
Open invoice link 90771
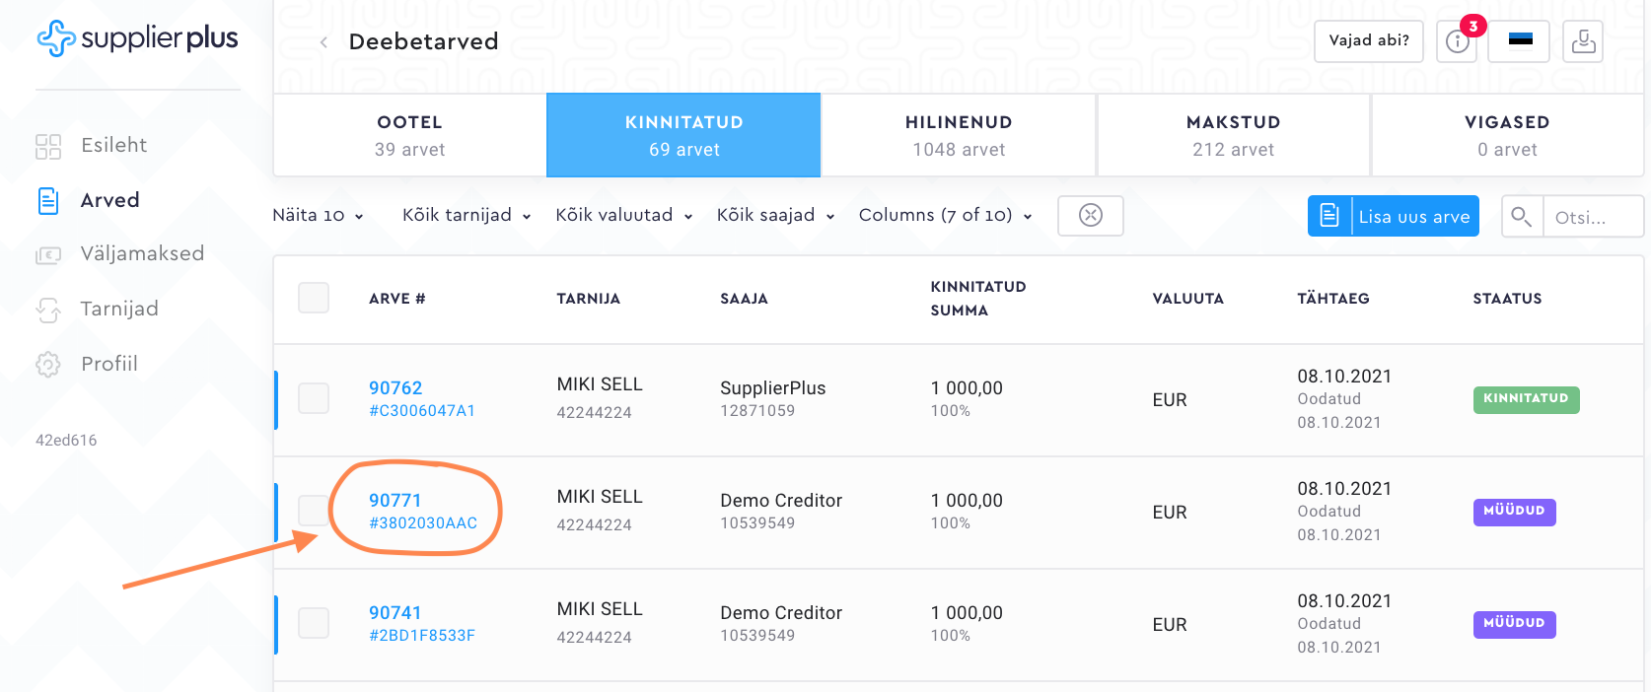point(395,500)
